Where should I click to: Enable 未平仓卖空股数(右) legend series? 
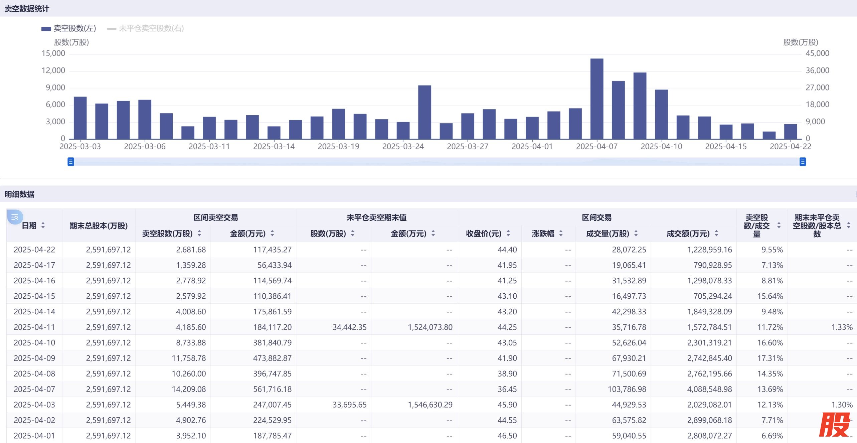[146, 28]
